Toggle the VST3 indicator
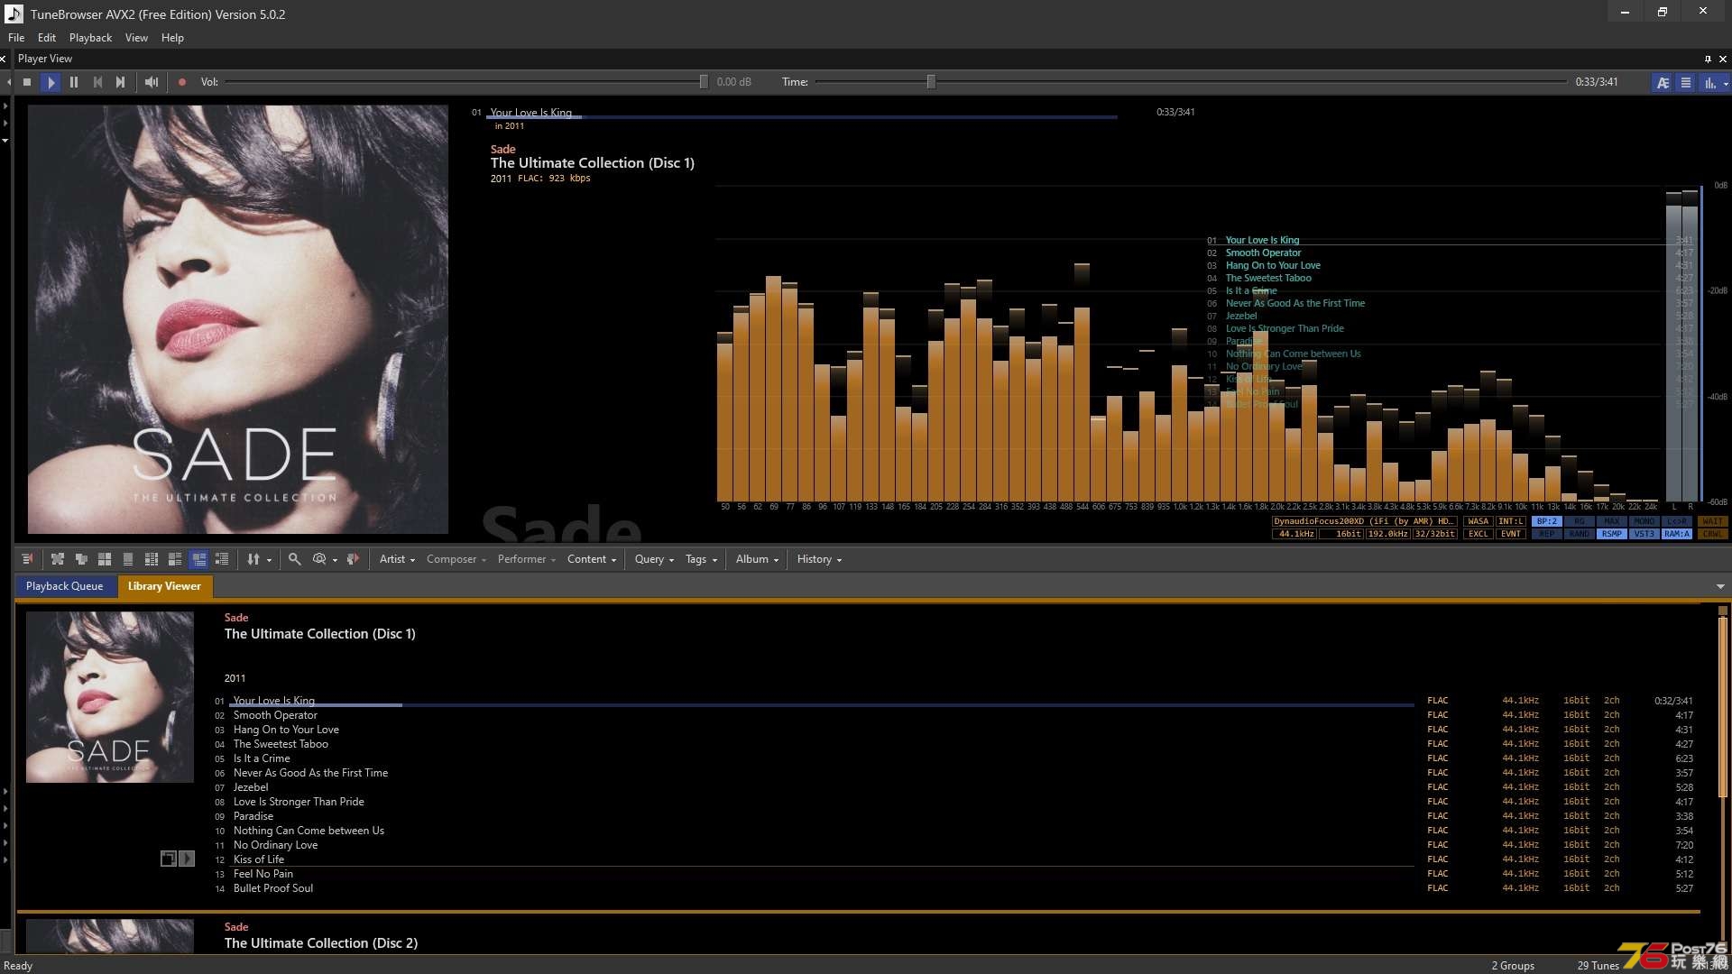The width and height of the screenshot is (1732, 974). click(1644, 534)
